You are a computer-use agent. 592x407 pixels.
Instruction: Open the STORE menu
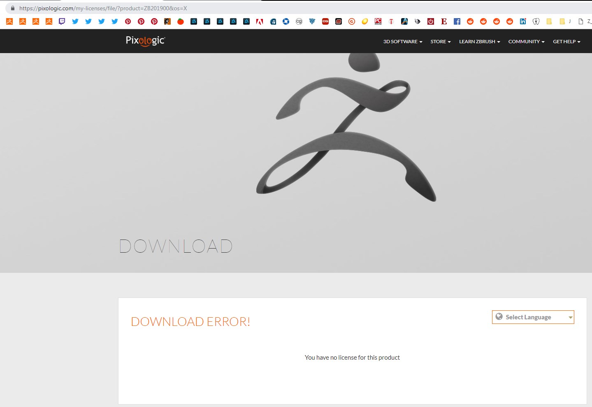point(441,42)
